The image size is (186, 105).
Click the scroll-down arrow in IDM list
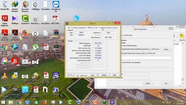[183, 83]
